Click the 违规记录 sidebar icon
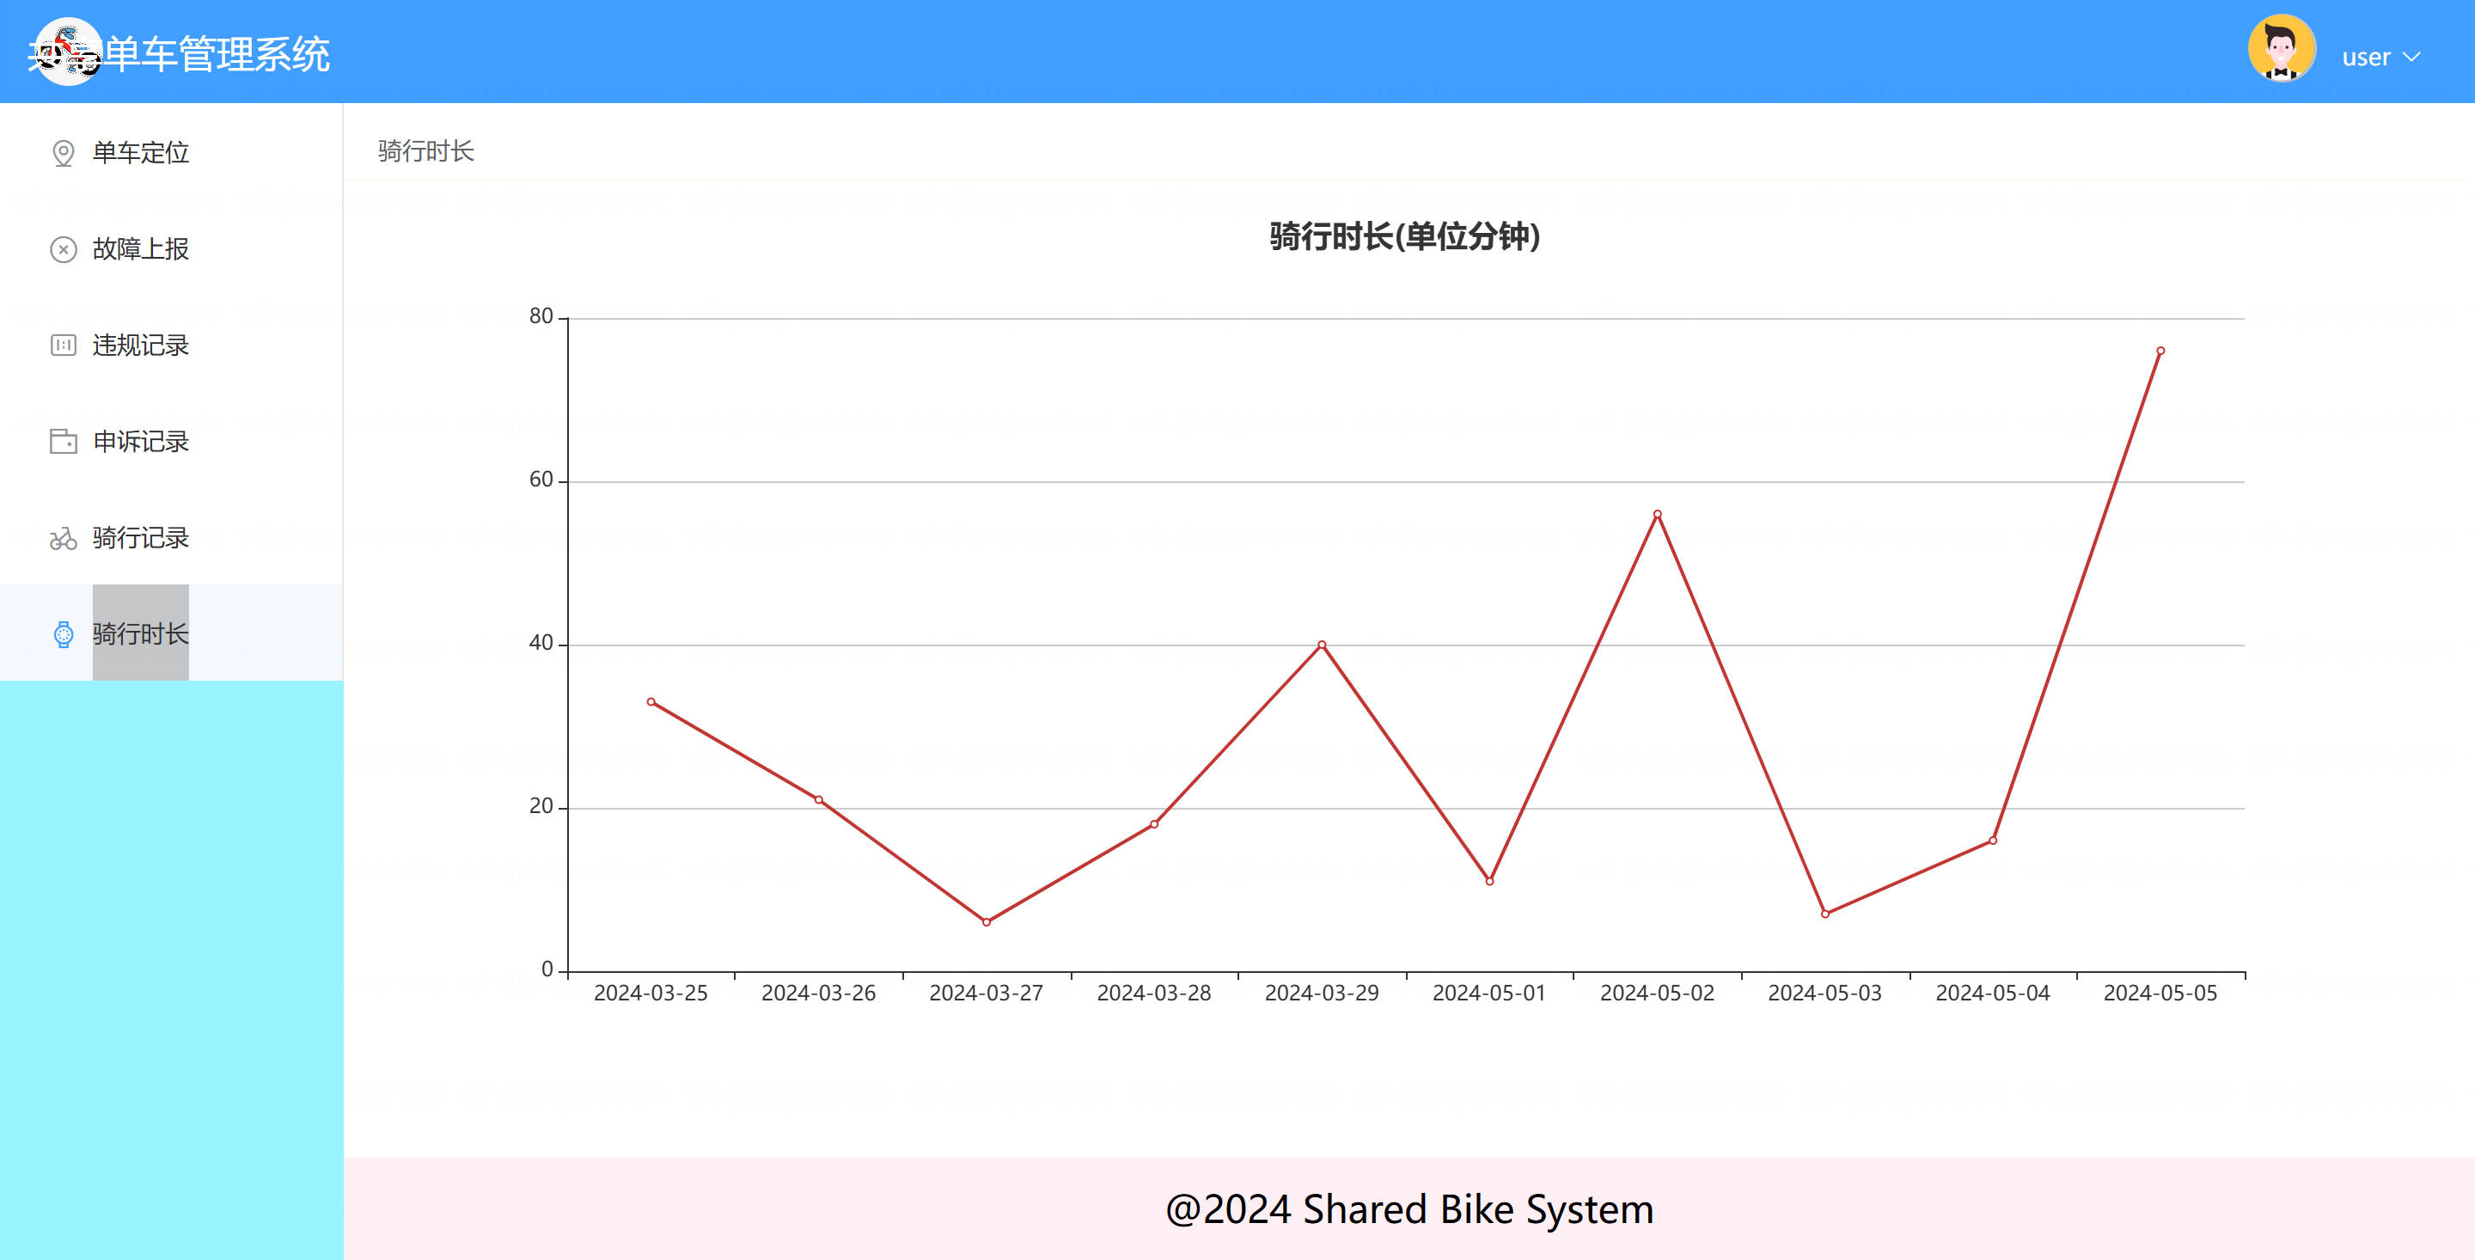Viewport: 2475px width, 1260px height. coord(64,345)
